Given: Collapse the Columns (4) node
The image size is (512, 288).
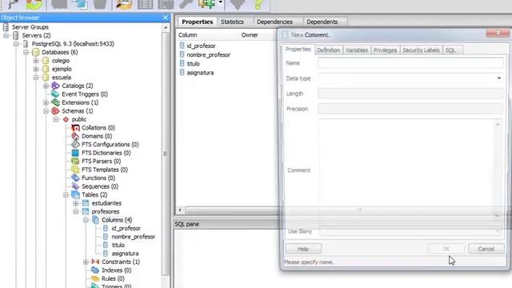Looking at the screenshot, I should [86, 220].
